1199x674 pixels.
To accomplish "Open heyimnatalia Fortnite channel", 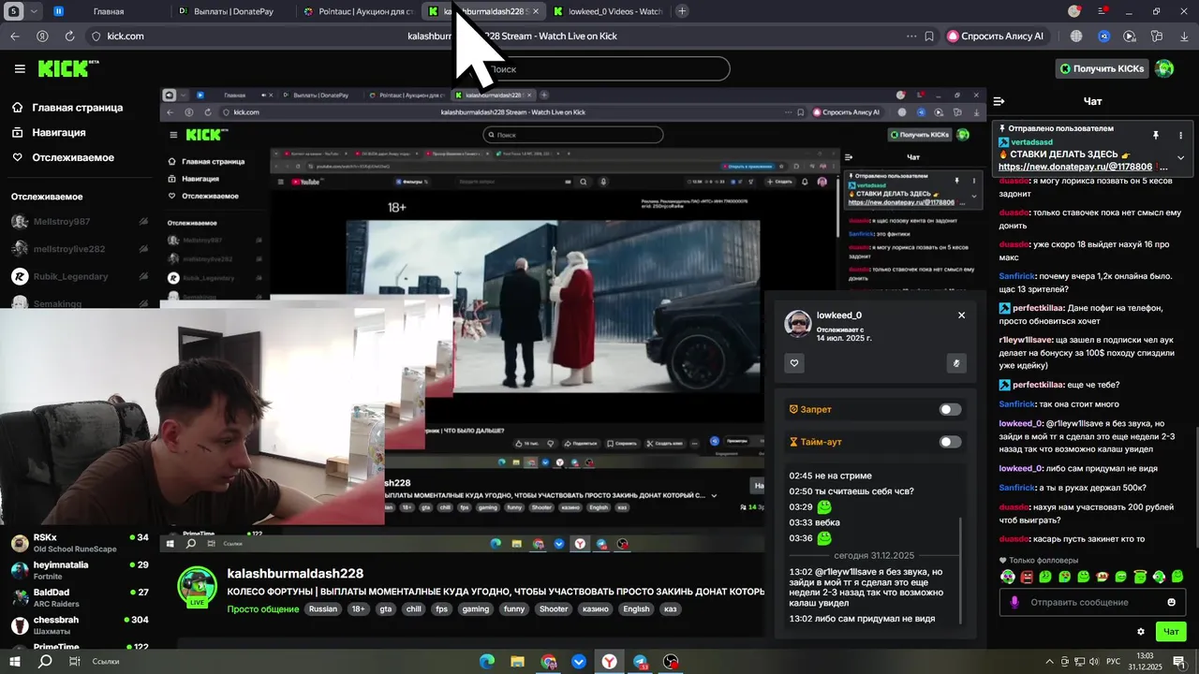I will [x=79, y=570].
